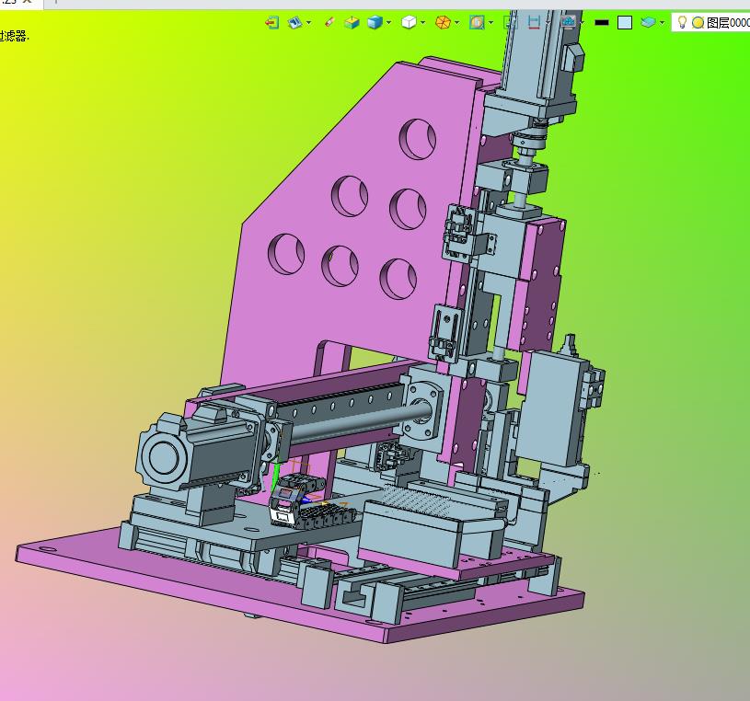Click the white wireframe cube icon
750x701 pixels.
(409, 22)
